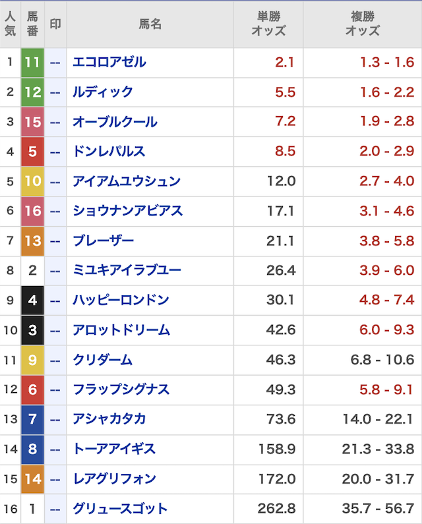The height and width of the screenshot is (524, 422).
Task: Sort by 単勝オッズ column header
Action: tap(268, 24)
